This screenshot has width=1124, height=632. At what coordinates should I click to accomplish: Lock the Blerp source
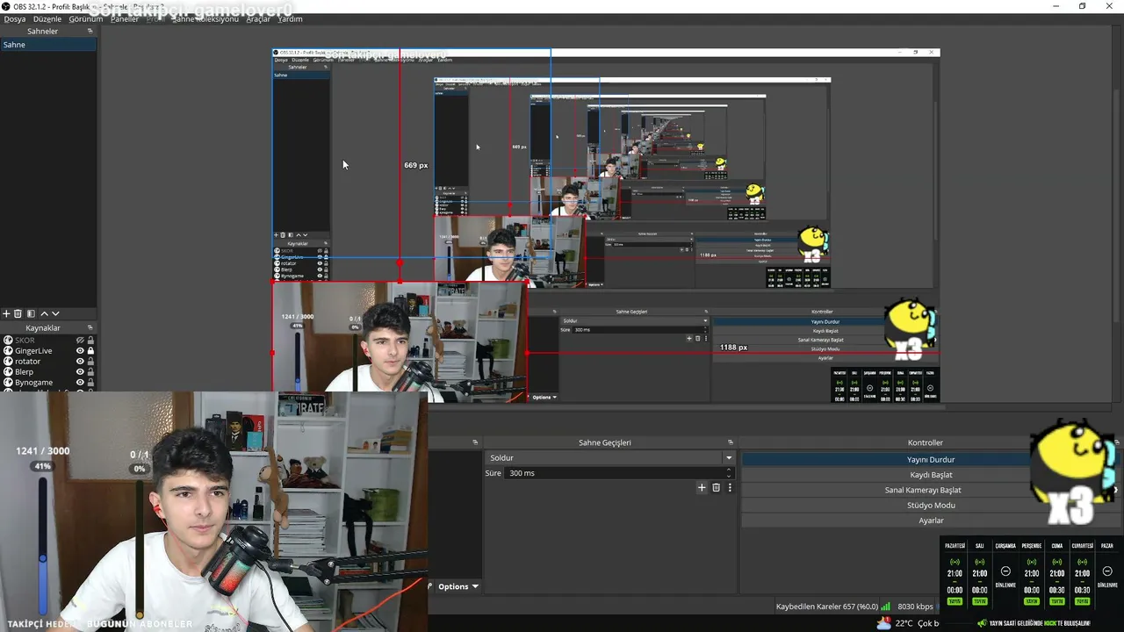pyautogui.click(x=90, y=371)
